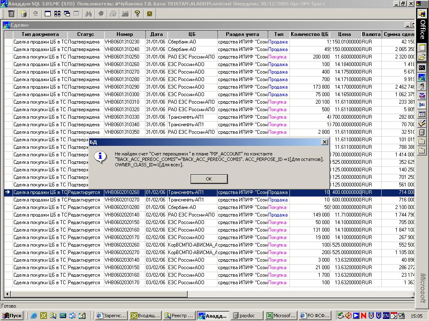Click the new document icon on Office bar
Image resolution: width=429 pixels, height=321 pixels.
(x=422, y=48)
